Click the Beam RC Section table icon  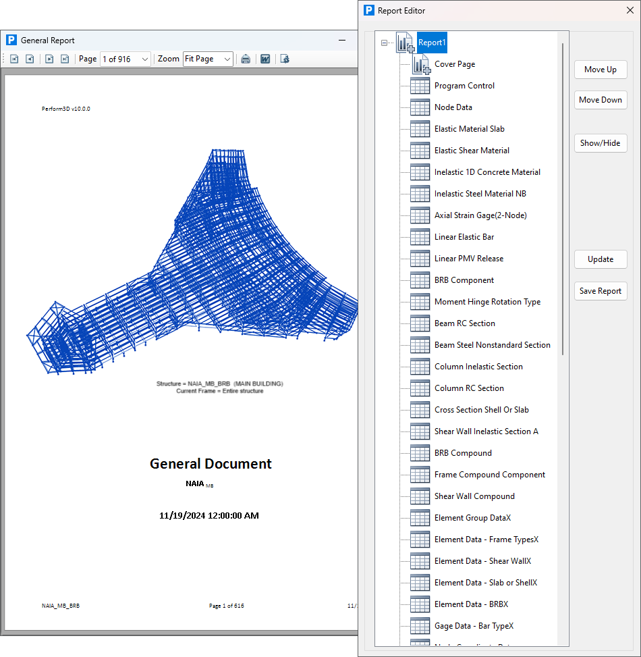coord(420,323)
